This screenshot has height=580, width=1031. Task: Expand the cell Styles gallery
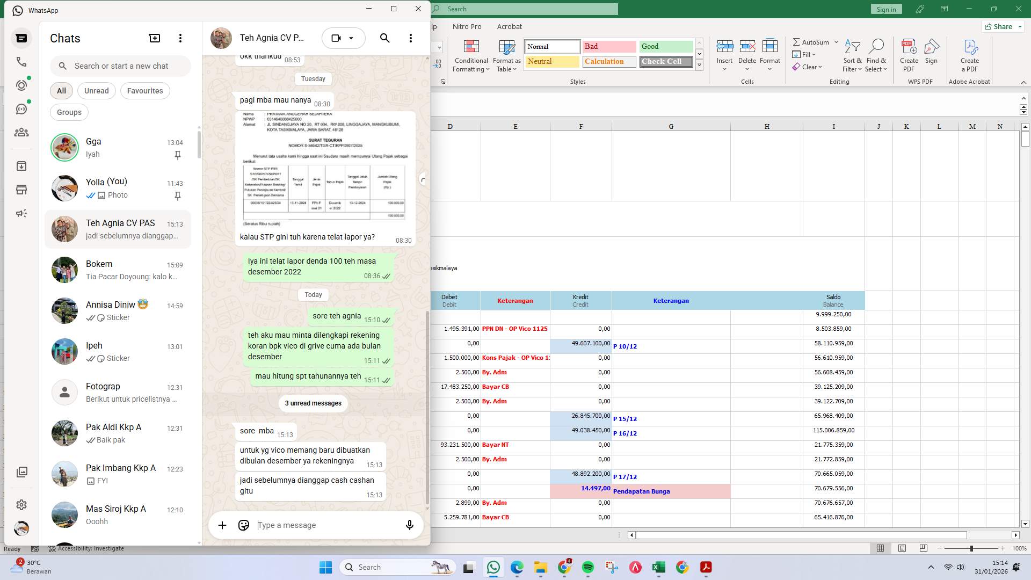pyautogui.click(x=699, y=65)
